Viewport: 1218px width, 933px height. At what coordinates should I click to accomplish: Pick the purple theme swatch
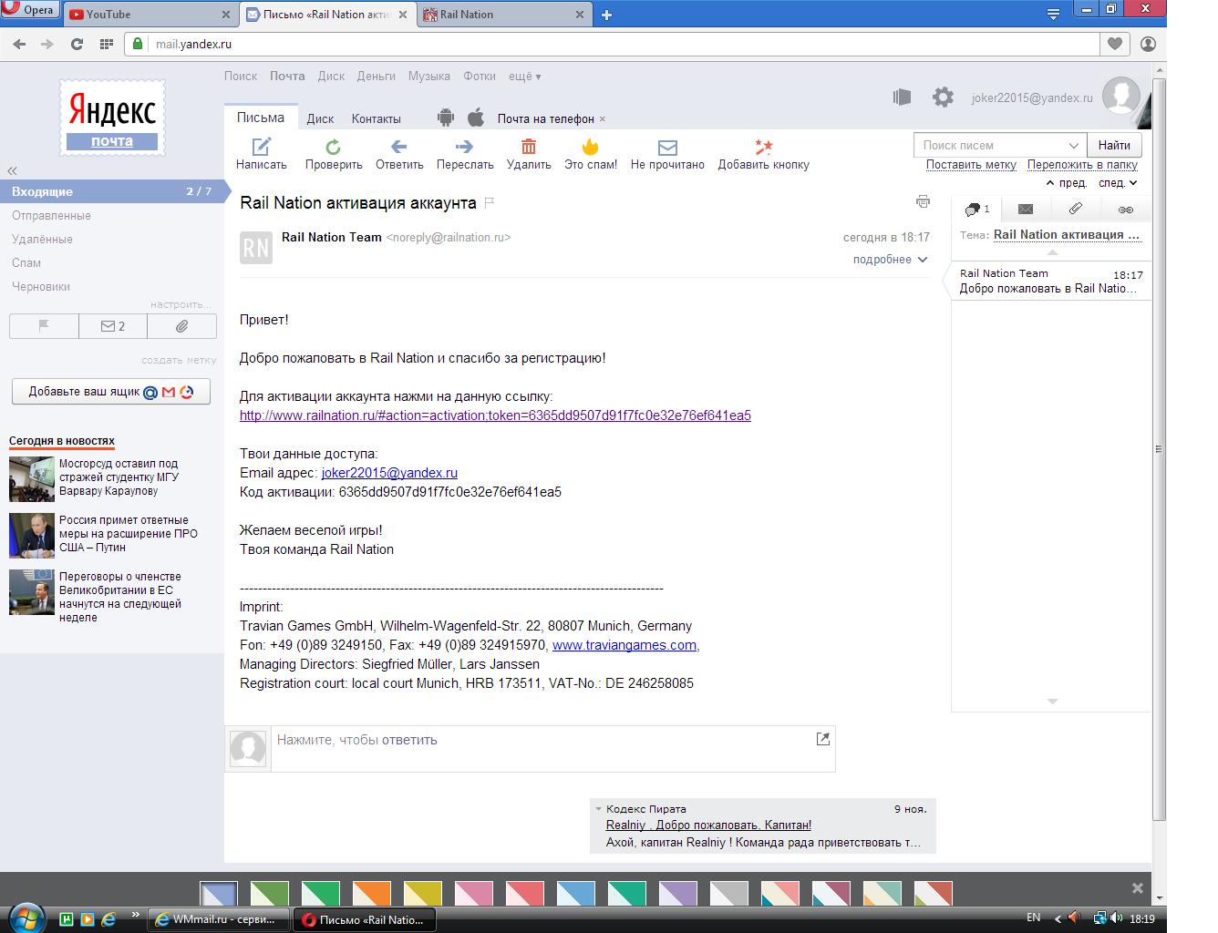677,894
